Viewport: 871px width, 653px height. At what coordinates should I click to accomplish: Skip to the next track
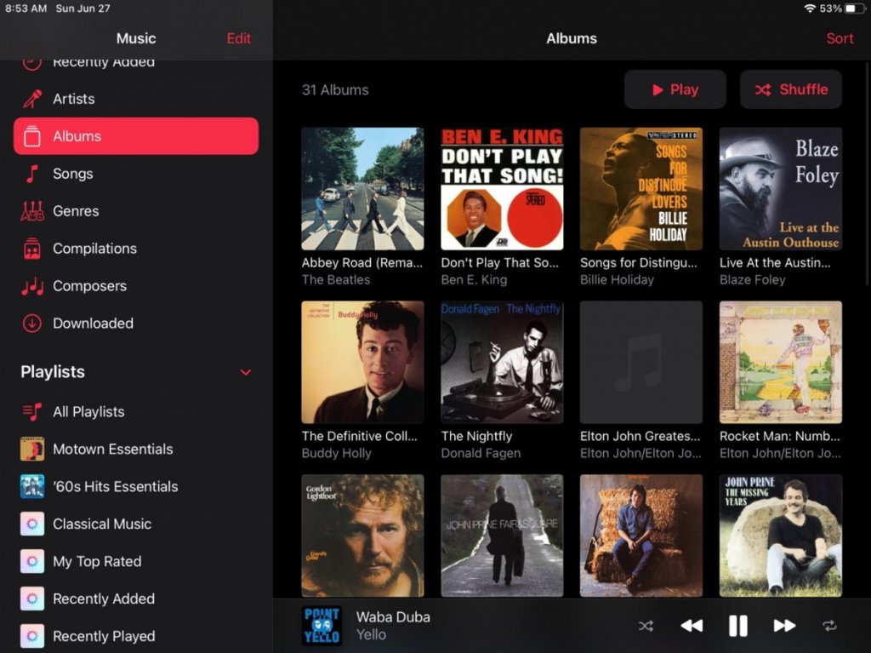(x=783, y=626)
